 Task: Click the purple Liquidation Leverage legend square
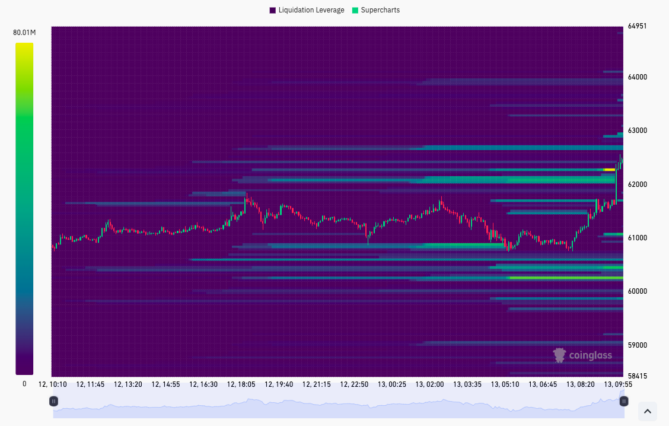(x=273, y=10)
